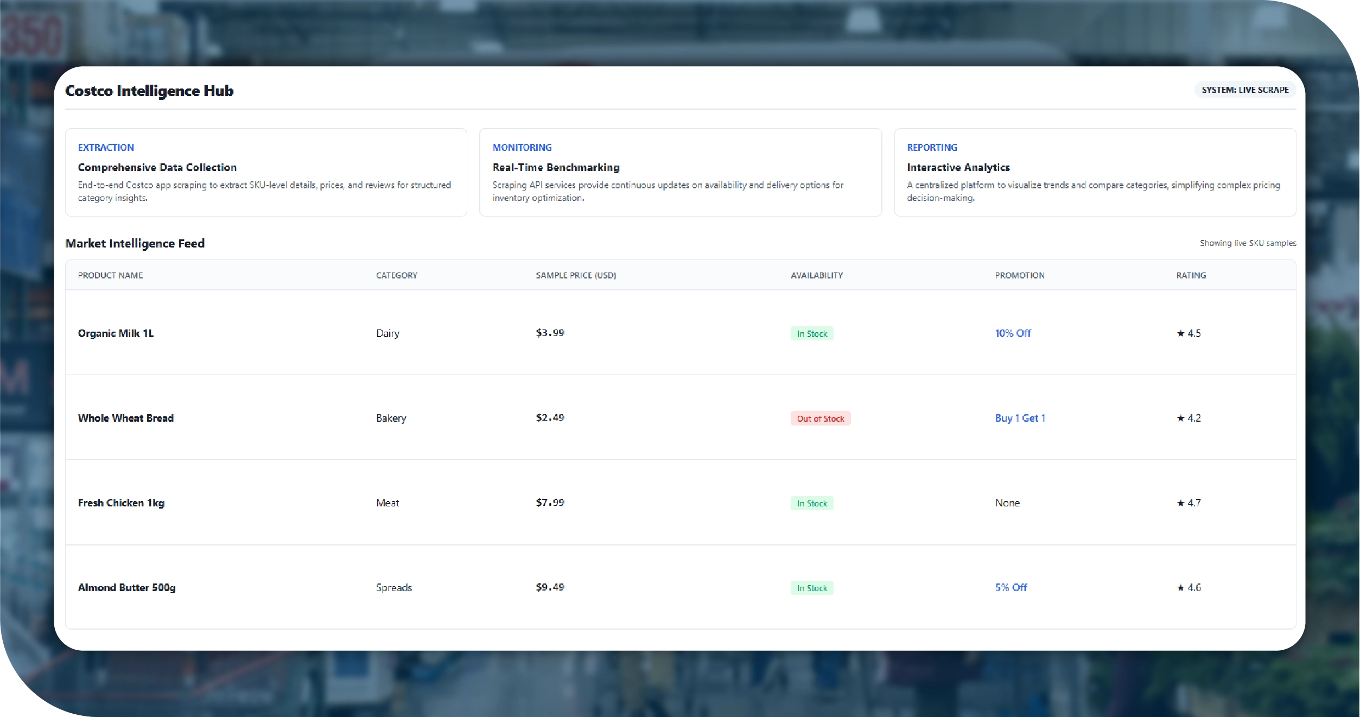Sort by Sample Price (USD) header

(576, 275)
